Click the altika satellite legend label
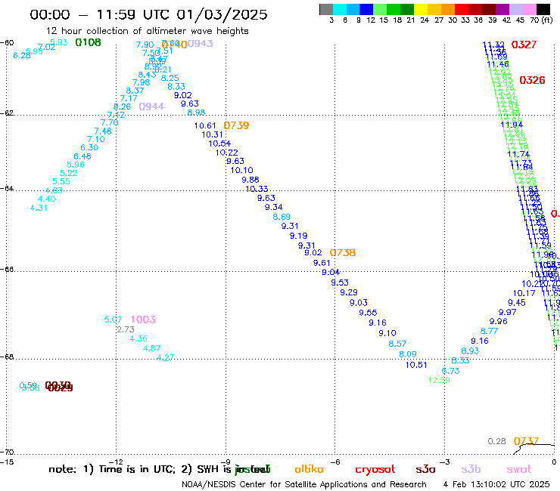 click(309, 469)
